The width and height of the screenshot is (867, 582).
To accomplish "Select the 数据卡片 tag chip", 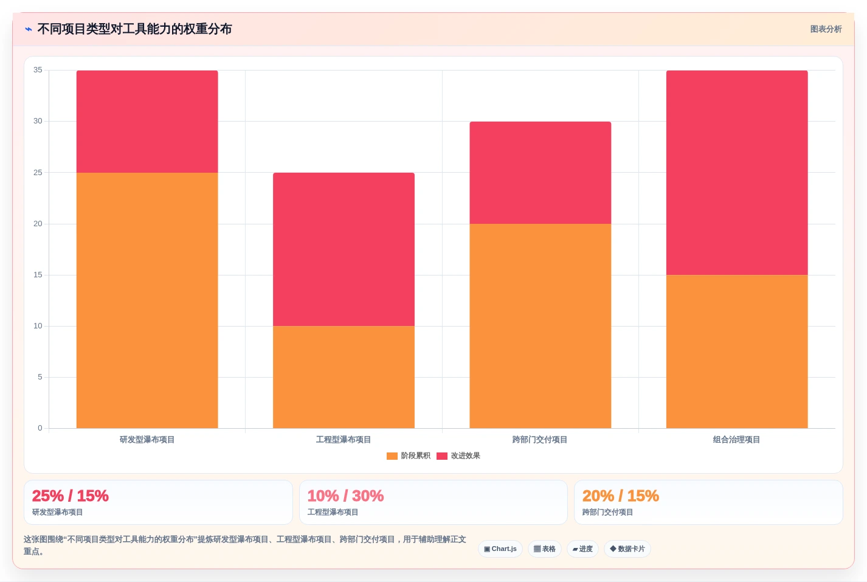I will [x=627, y=549].
